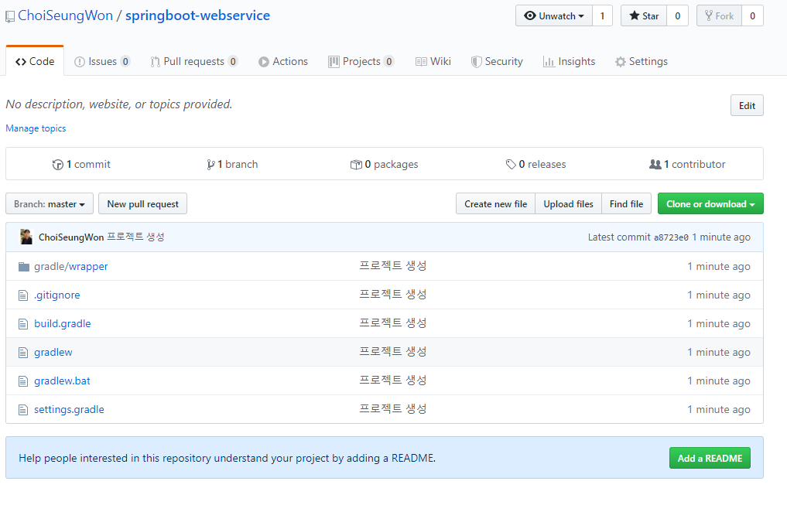Click the New pull request button
Screen dimensions: 787x512
pos(142,203)
